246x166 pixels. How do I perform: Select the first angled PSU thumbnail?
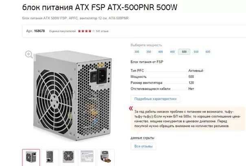click(x=31, y=157)
